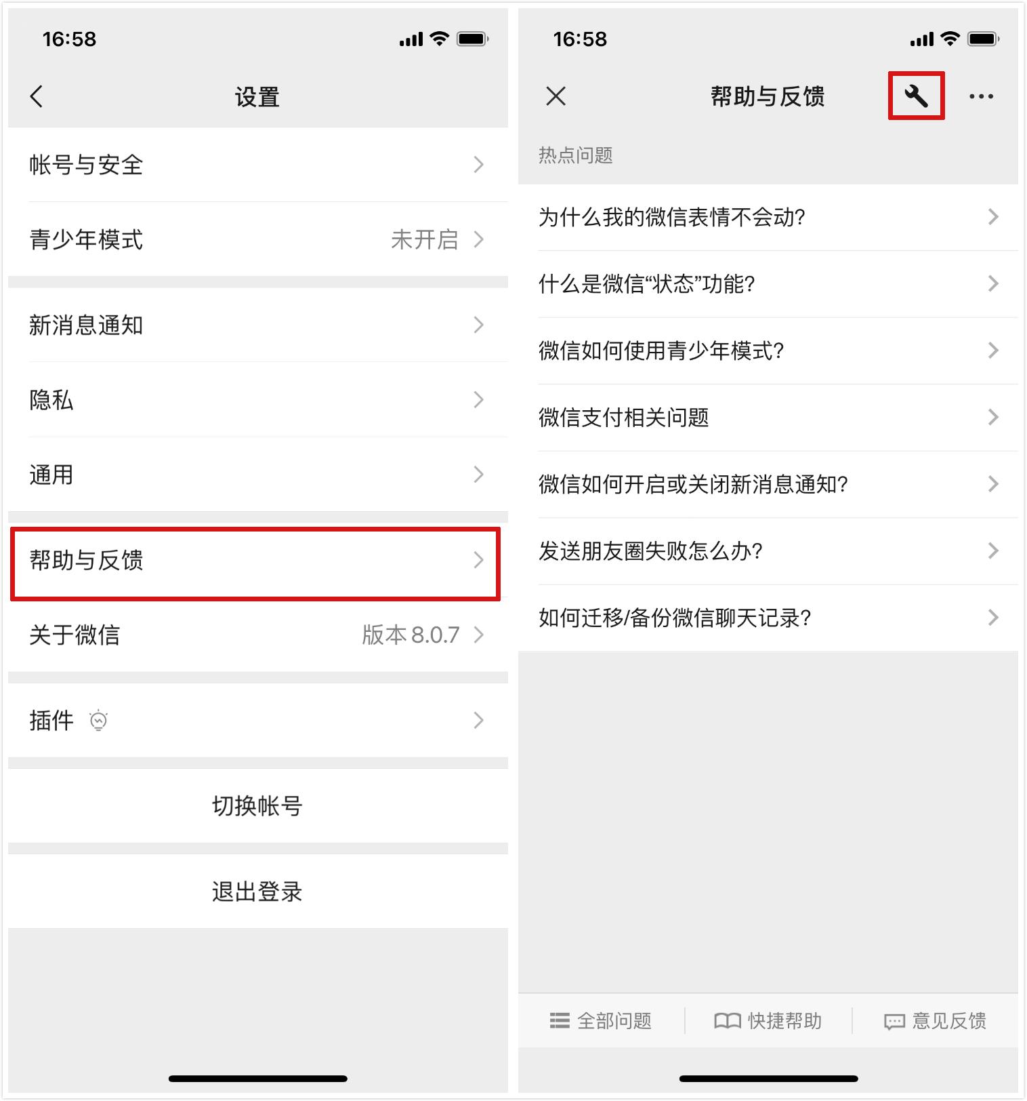Tap 退出登录 button
Screen dimensions: 1027x1101
pyautogui.click(x=258, y=891)
